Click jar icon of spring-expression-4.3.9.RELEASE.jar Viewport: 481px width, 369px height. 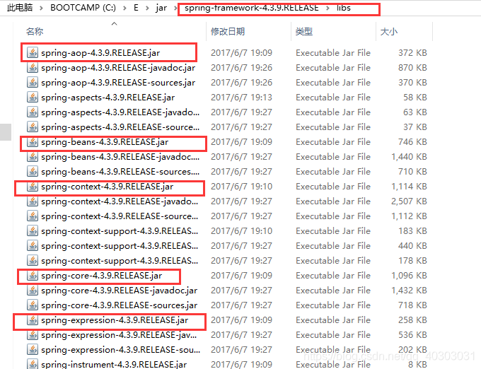click(x=33, y=320)
